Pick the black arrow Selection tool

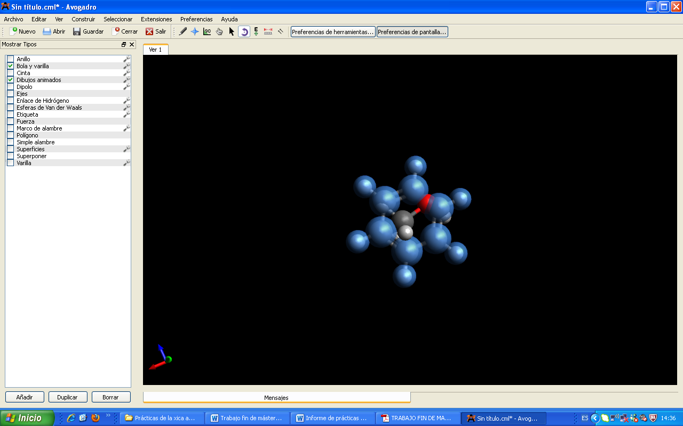232,31
